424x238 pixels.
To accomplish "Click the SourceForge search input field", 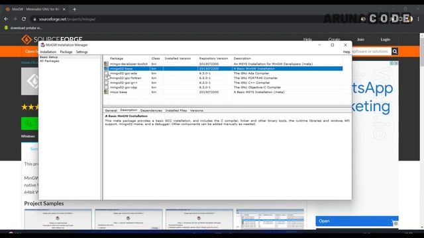I will click(x=372, y=52).
